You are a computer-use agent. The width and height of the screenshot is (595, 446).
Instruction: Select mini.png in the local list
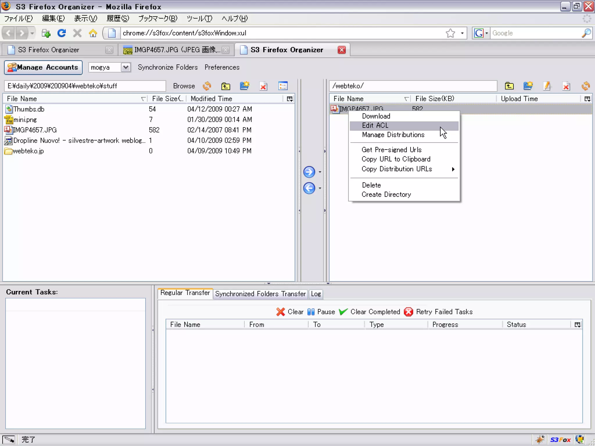[149, 120]
